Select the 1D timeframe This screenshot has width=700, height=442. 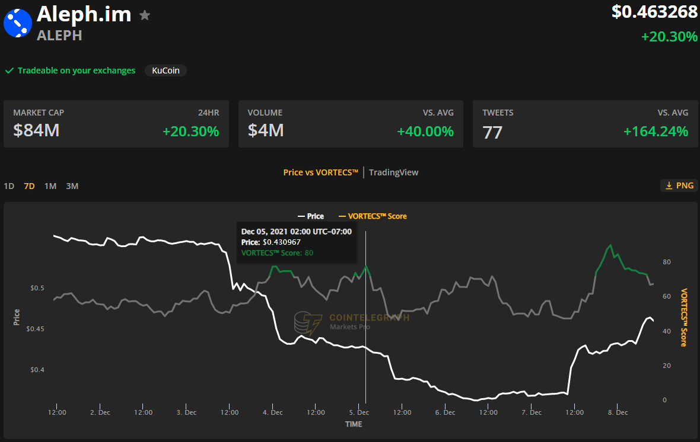(9, 185)
